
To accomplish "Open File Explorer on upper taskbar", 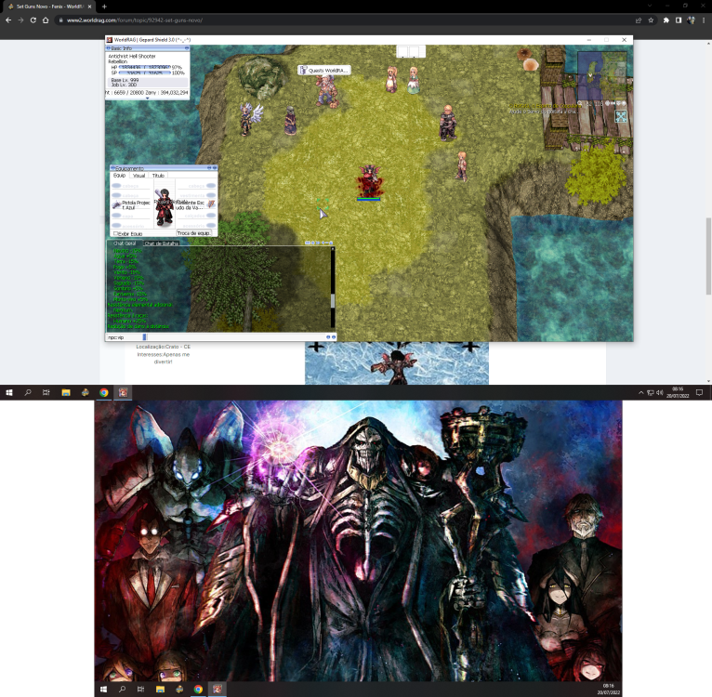I will click(66, 392).
